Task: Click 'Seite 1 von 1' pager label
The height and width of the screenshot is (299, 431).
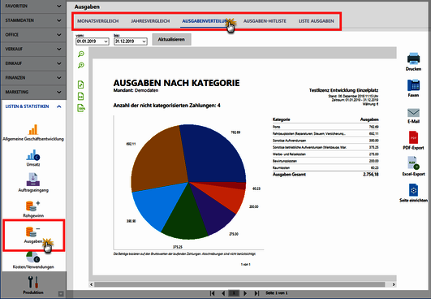Action: (x=276, y=293)
